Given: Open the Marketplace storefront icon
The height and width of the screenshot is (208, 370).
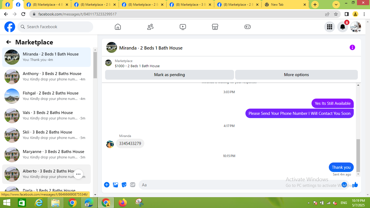Looking at the screenshot, I should pos(215,27).
